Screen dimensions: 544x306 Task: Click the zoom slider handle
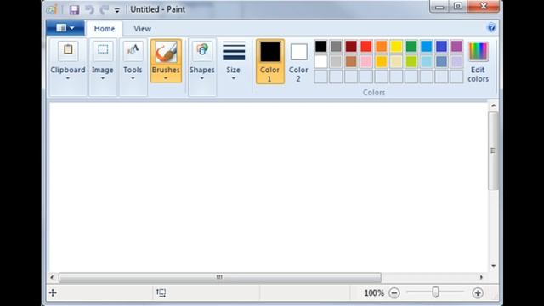[436, 292]
